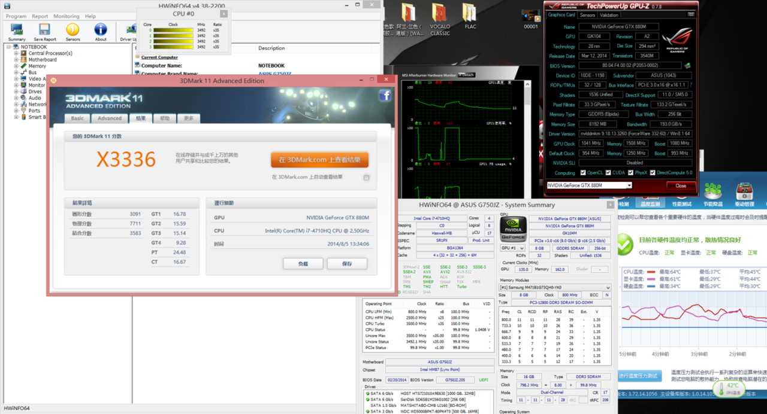Click the 进行温度压力测试 button
Screen dimensions: 767x414
pos(638,376)
